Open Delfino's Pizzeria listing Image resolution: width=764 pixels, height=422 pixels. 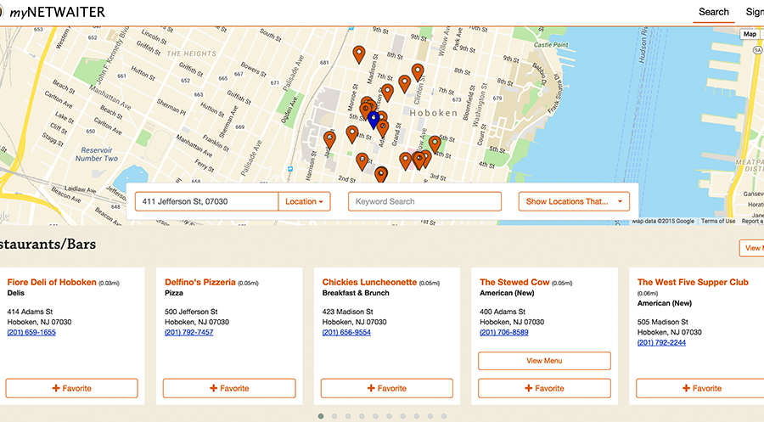tap(200, 282)
